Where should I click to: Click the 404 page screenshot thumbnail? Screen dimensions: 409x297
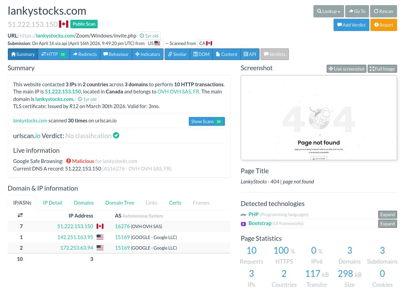tap(319, 118)
